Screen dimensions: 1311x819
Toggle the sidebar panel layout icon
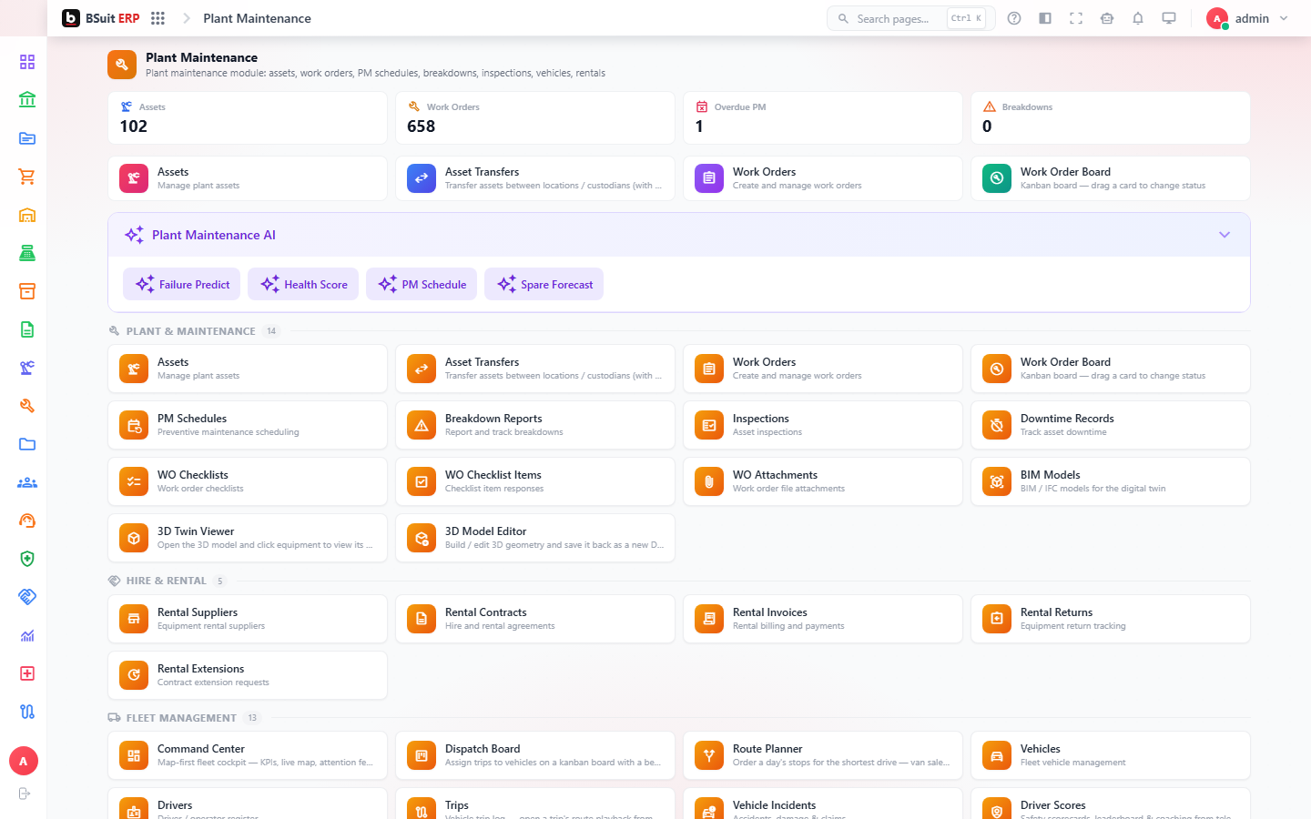coord(1045,18)
